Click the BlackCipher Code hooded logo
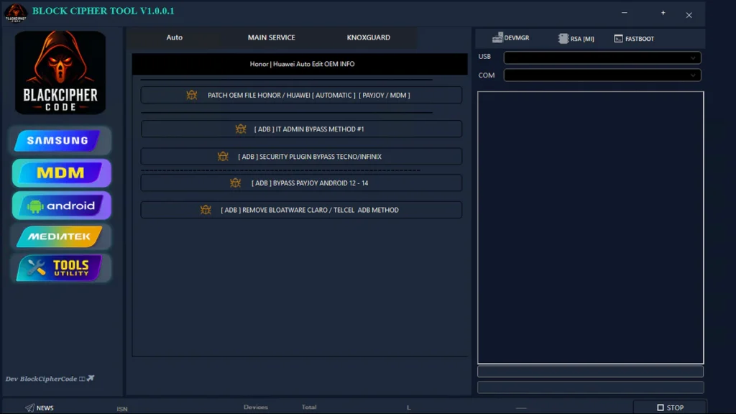This screenshot has height=414, width=736. (60, 72)
